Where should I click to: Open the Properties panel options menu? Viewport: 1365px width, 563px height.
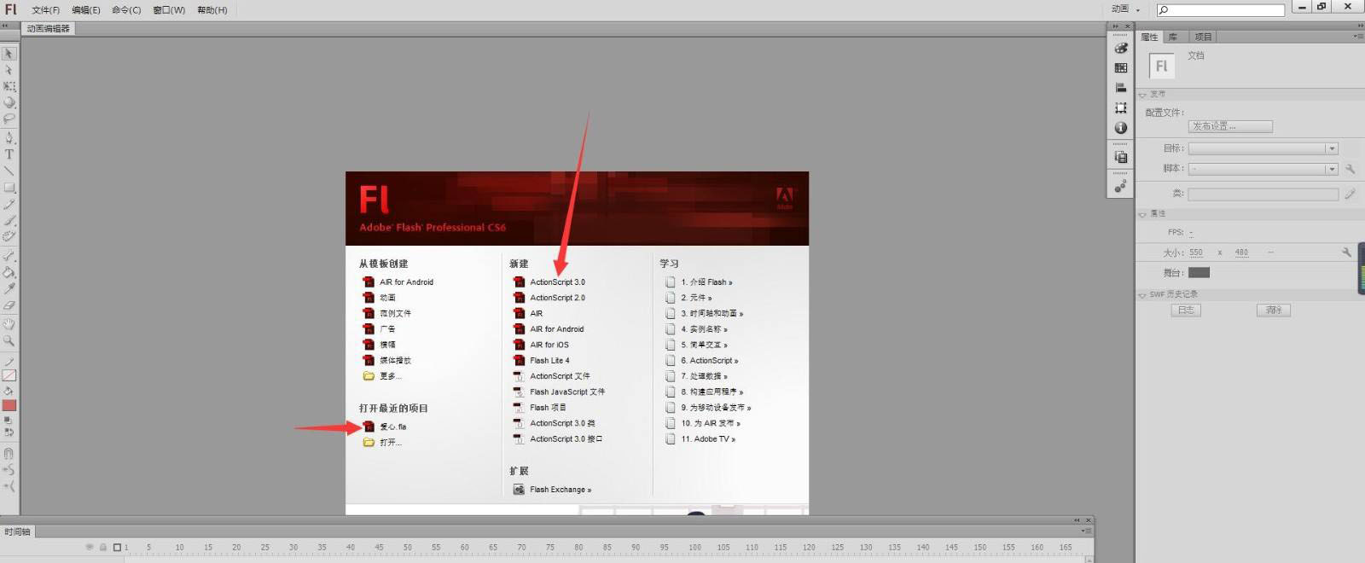click(1357, 37)
